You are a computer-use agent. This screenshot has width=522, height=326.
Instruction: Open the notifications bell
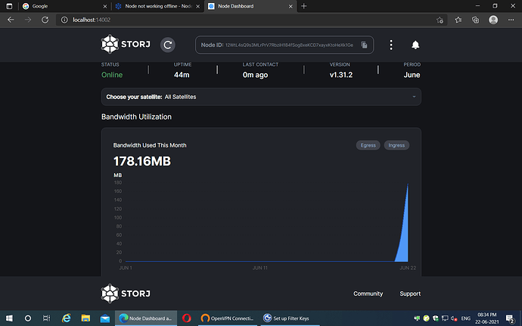(x=415, y=45)
